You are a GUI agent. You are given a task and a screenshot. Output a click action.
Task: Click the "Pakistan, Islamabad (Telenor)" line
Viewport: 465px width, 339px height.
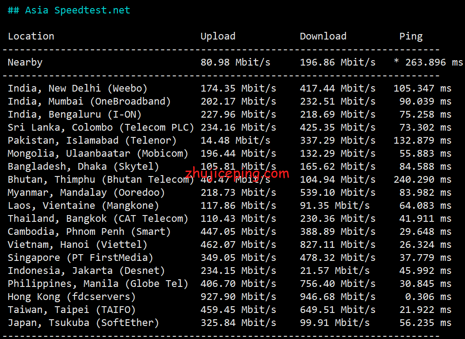coord(92,141)
